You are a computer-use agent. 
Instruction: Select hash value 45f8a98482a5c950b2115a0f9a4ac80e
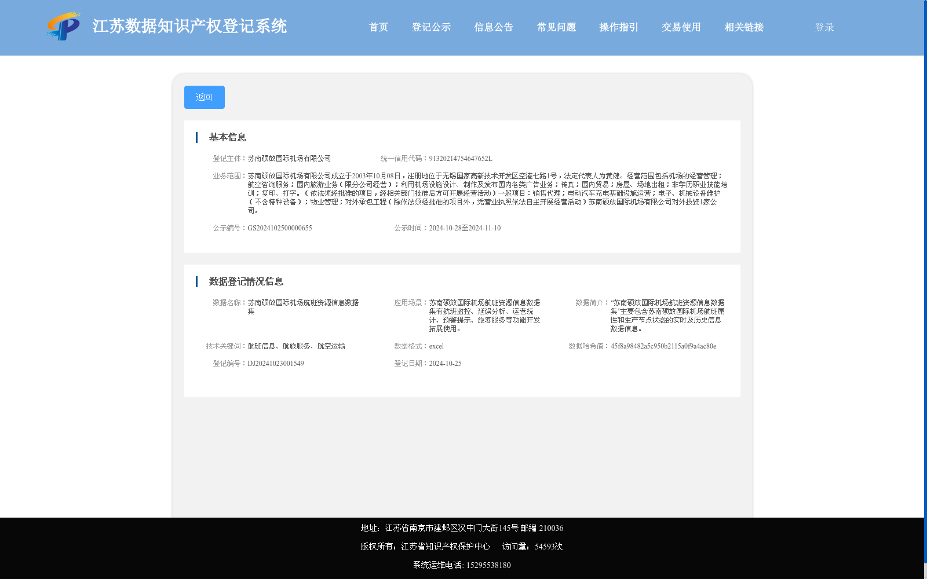point(663,346)
